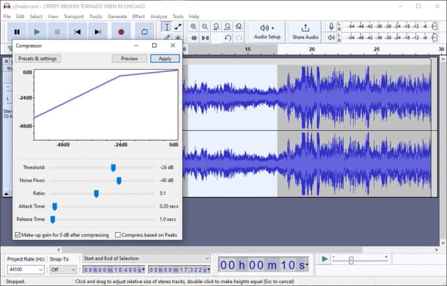
Task: Select the Envelope tool
Action: point(178,27)
